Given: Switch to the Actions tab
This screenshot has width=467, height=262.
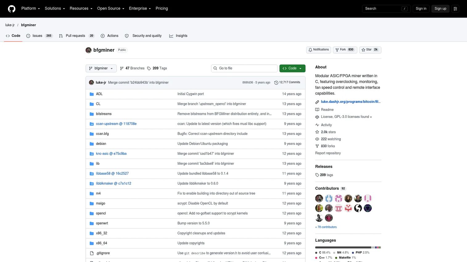Looking at the screenshot, I should click(110, 36).
